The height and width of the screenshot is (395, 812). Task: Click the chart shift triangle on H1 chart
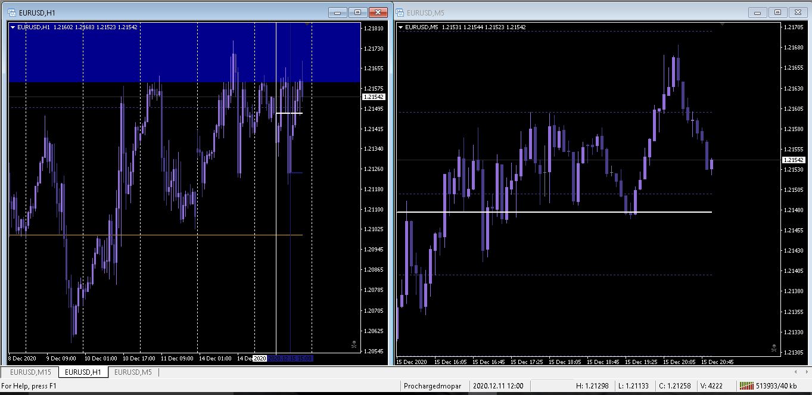pyautogui.click(x=306, y=24)
